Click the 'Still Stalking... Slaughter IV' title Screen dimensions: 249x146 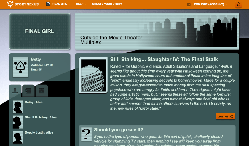[164, 60]
